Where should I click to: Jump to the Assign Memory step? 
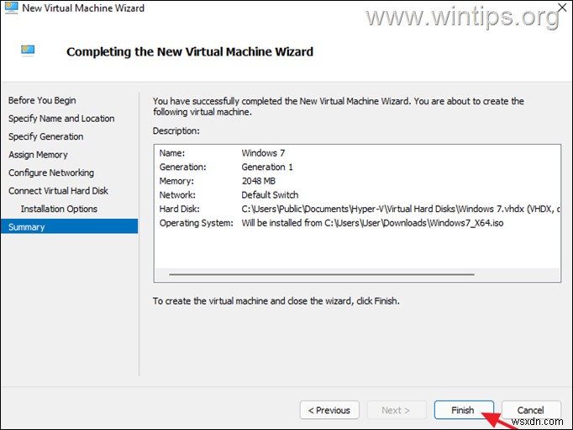(38, 155)
